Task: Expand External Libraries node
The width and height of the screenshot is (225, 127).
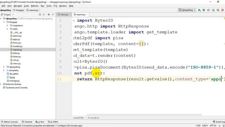Action: [1, 84]
